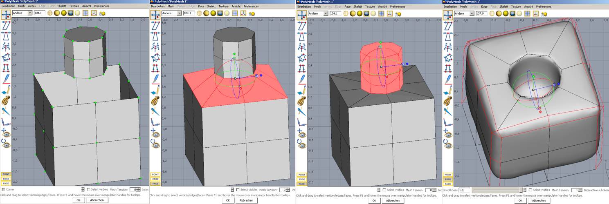The image size is (609, 204).
Task: Click Abbrechen in the red cylinder window
Action: [x=392, y=200]
